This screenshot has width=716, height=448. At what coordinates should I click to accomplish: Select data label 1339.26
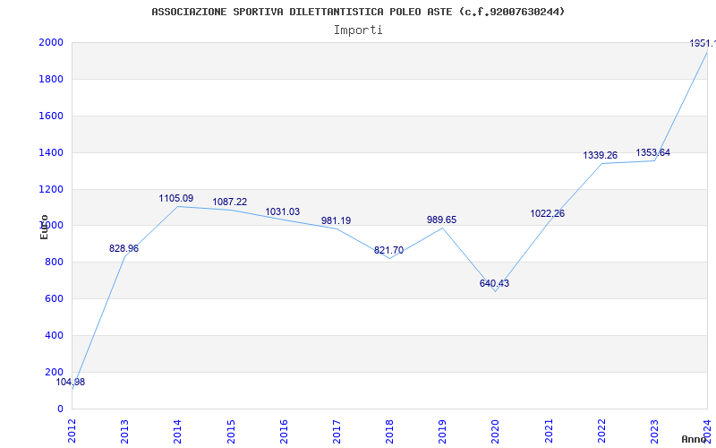pyautogui.click(x=600, y=155)
